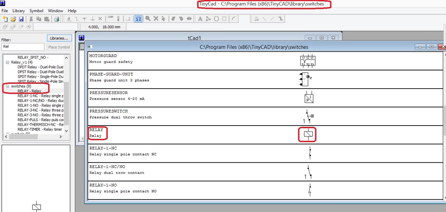Open the Help menu

coord(72,11)
